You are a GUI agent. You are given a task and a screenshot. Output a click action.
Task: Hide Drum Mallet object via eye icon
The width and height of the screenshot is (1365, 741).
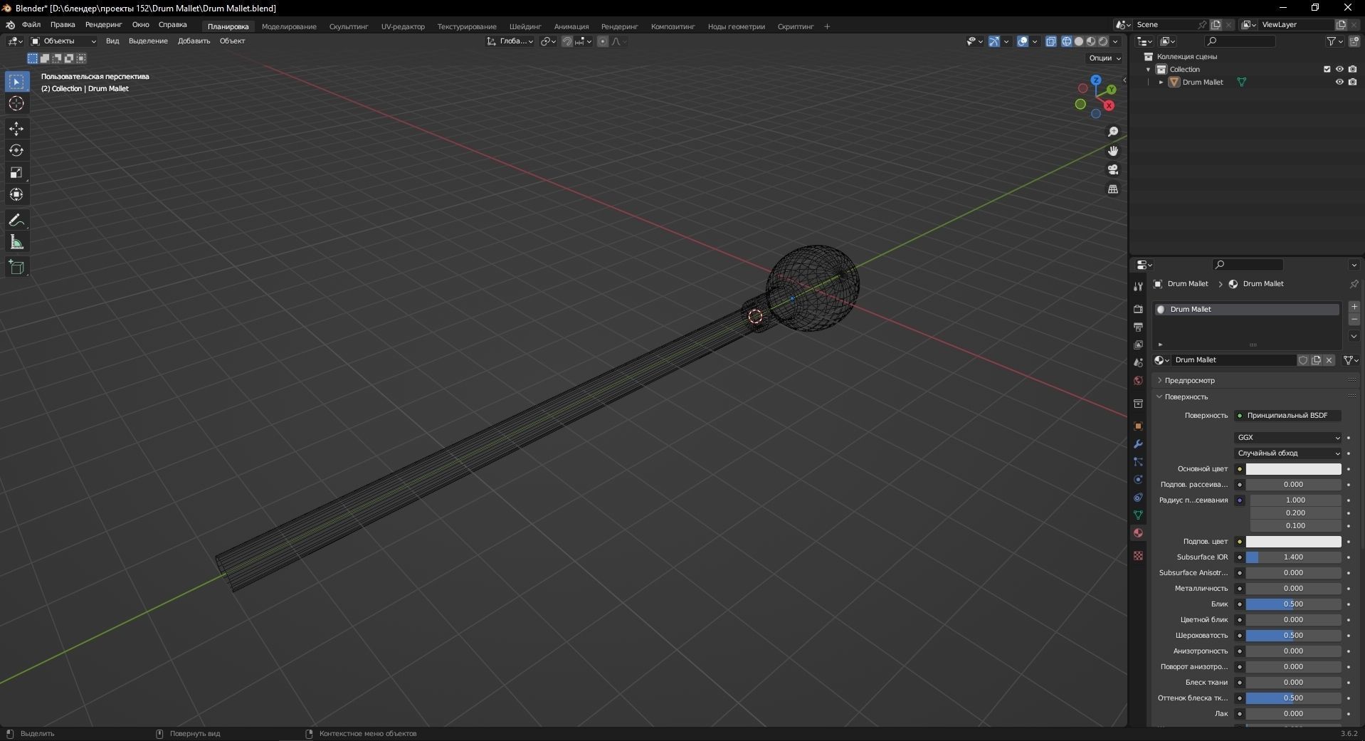click(x=1339, y=82)
